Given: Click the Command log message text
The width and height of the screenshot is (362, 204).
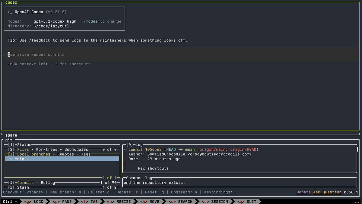Looking at the screenshot, I should [x=154, y=183].
